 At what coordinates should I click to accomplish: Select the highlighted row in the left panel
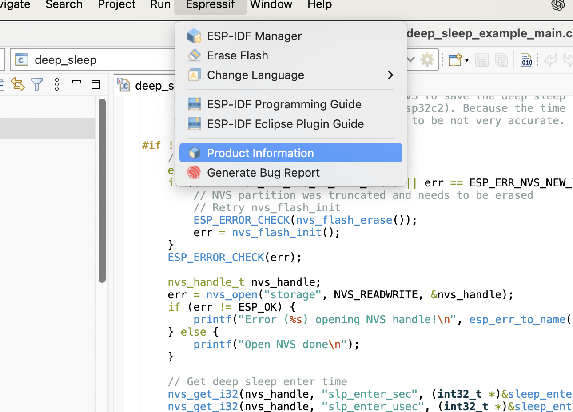pos(48,129)
